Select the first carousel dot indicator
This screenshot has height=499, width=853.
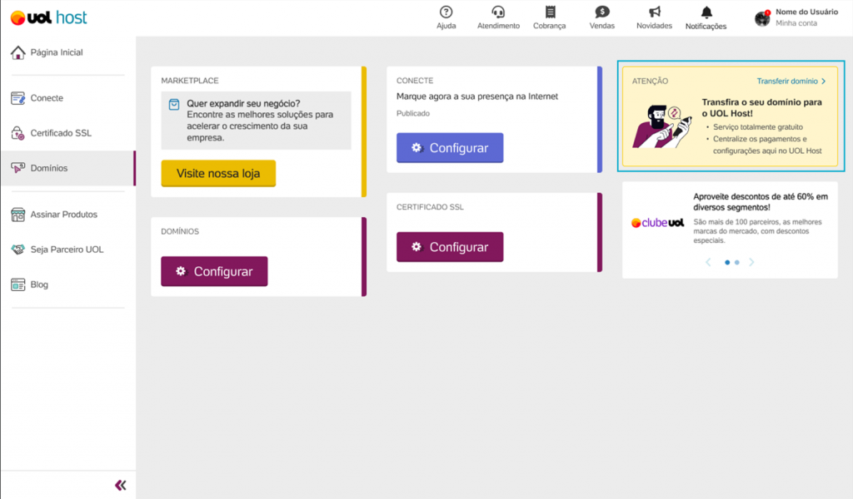pyautogui.click(x=727, y=262)
